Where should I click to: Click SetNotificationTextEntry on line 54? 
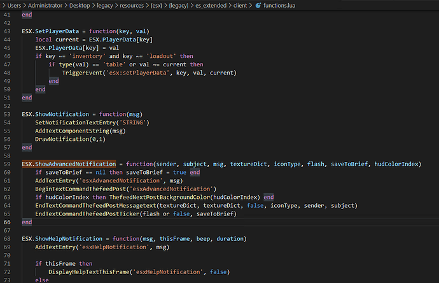[x=76, y=122]
